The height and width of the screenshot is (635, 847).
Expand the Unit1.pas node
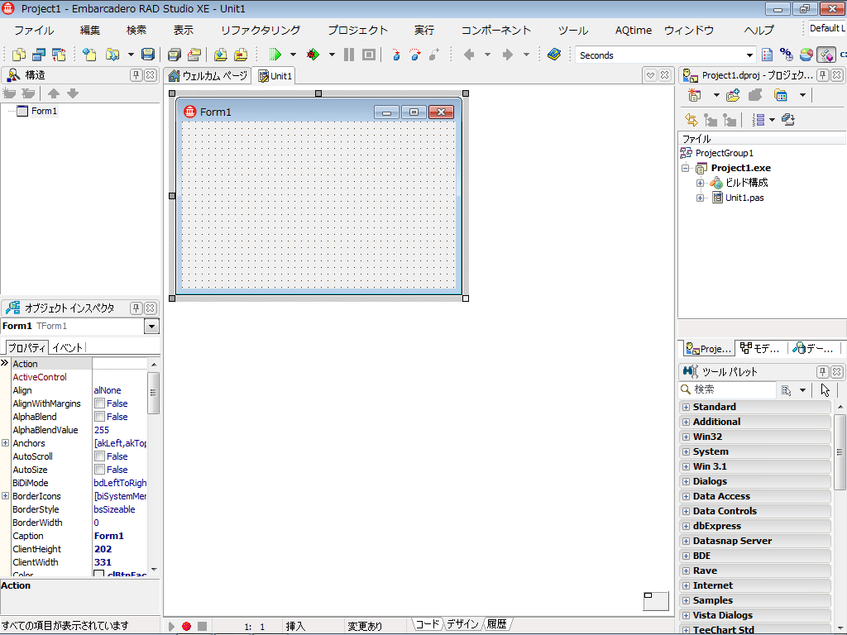coord(700,198)
